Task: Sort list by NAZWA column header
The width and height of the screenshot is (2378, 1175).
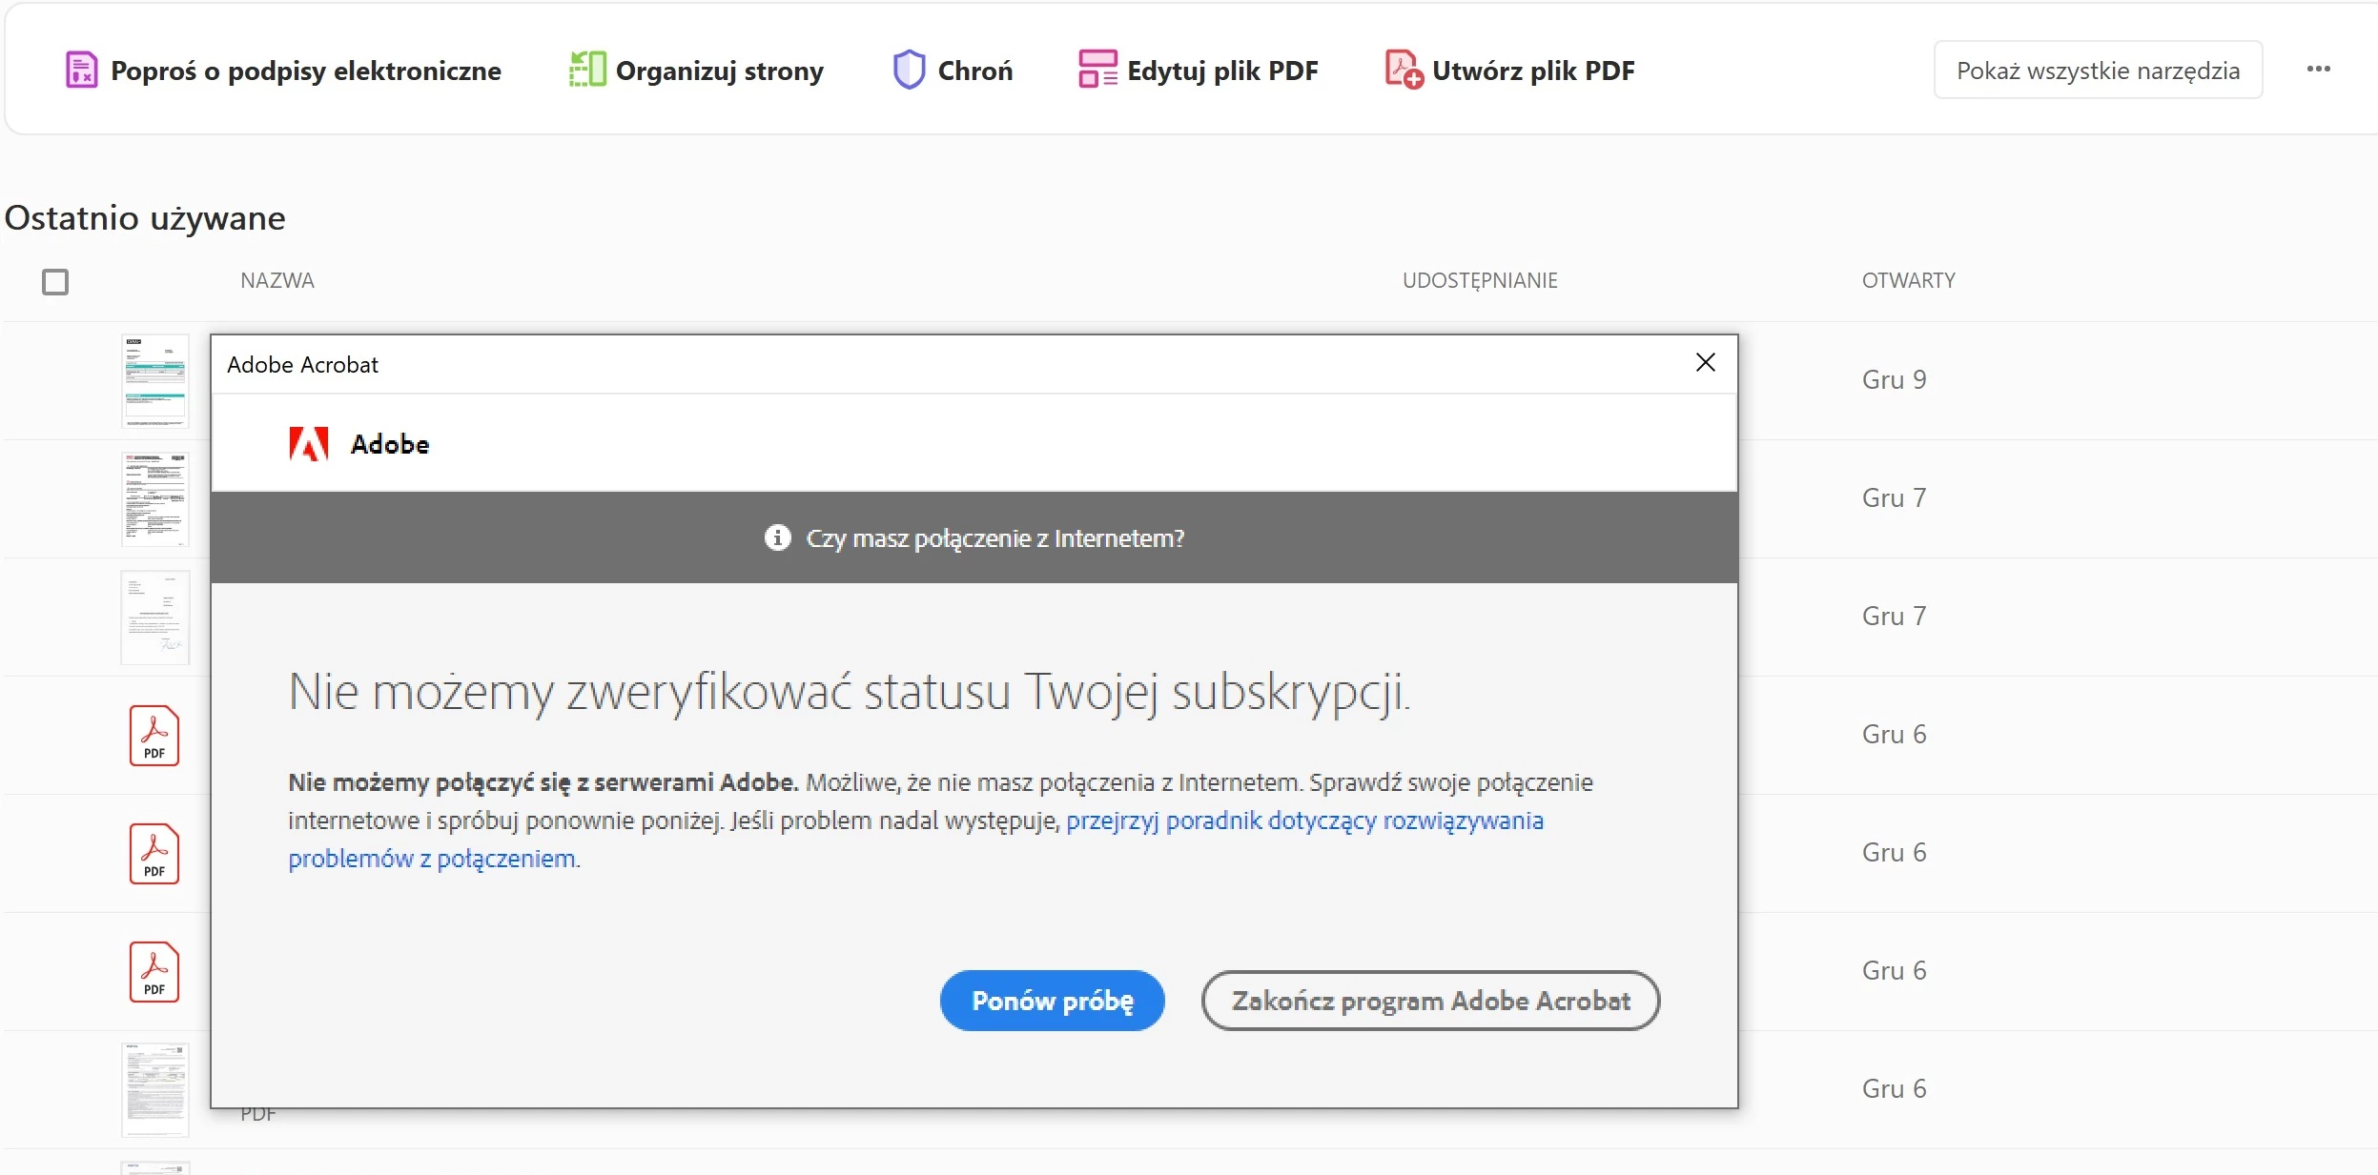Action: (x=277, y=281)
